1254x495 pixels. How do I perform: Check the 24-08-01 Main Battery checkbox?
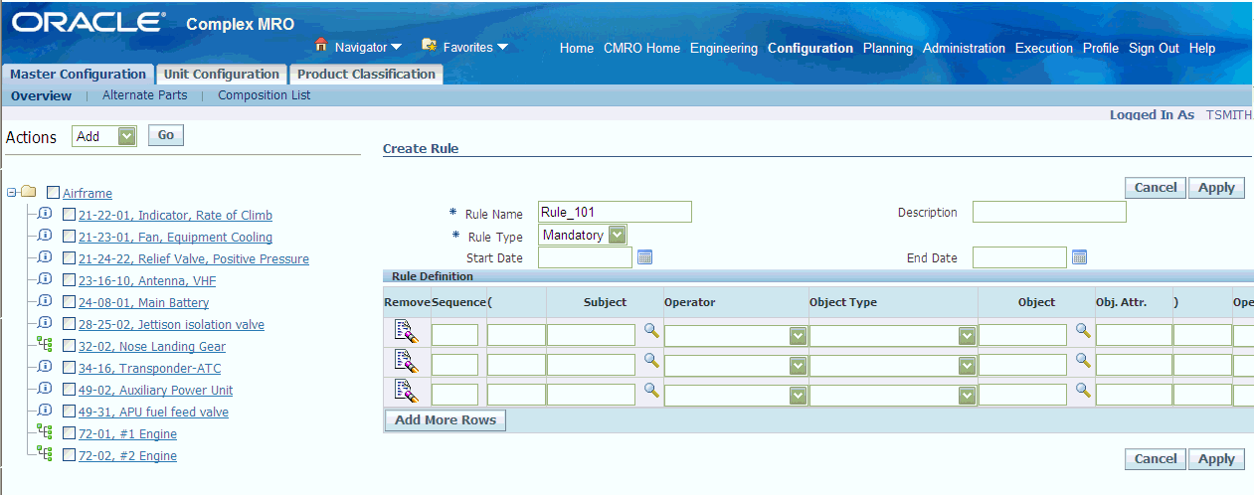pyautogui.click(x=70, y=302)
